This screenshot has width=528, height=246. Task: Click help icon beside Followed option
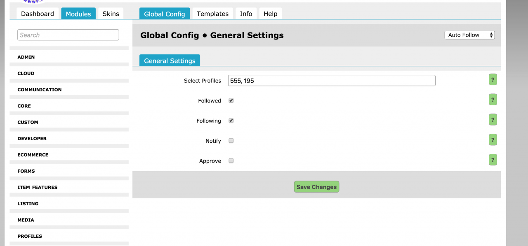[493, 100]
